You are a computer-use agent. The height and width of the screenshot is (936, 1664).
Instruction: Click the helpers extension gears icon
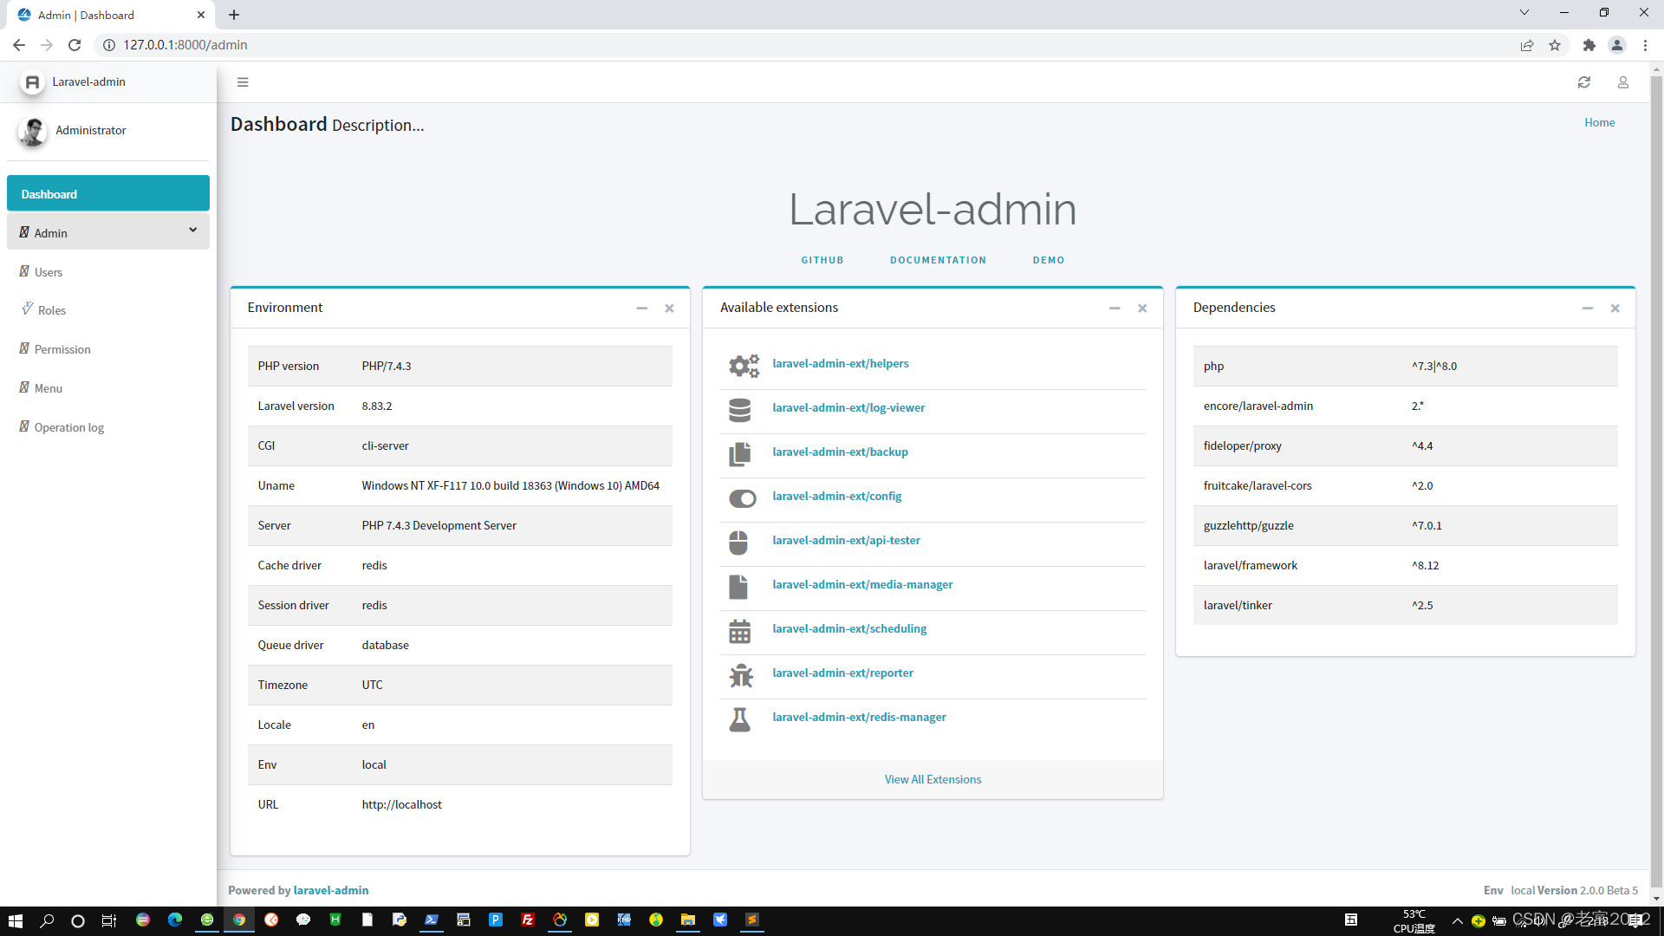(743, 366)
